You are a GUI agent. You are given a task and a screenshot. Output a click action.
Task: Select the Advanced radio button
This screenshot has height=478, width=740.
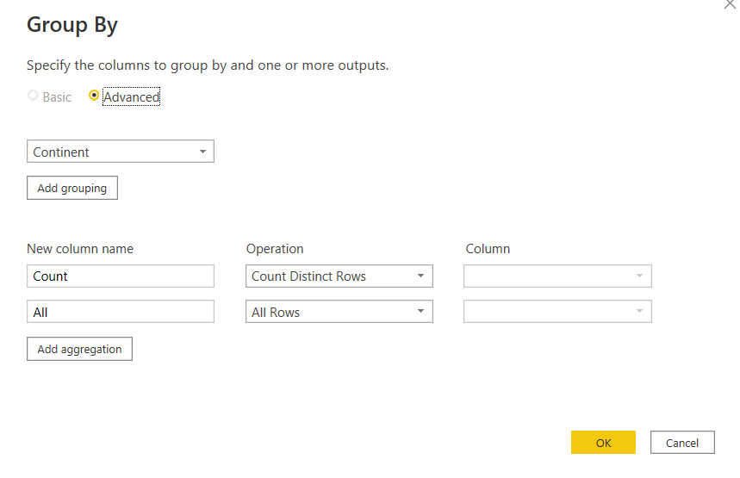94,96
